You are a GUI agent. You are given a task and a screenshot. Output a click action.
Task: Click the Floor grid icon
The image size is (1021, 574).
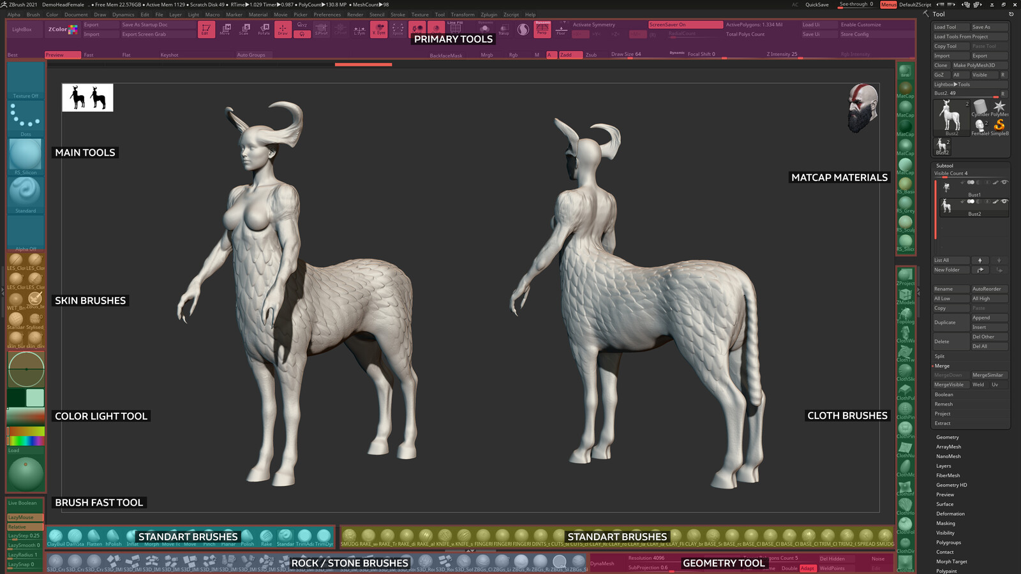pyautogui.click(x=562, y=29)
